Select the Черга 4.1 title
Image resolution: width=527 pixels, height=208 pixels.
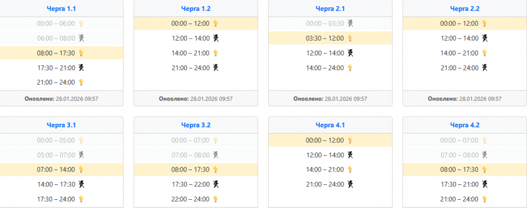[330, 125]
